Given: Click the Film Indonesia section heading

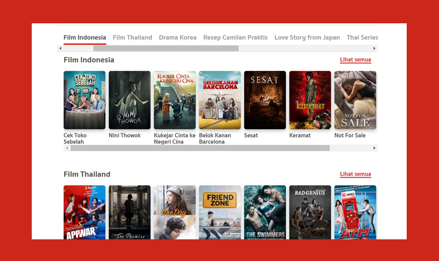Looking at the screenshot, I should point(89,60).
